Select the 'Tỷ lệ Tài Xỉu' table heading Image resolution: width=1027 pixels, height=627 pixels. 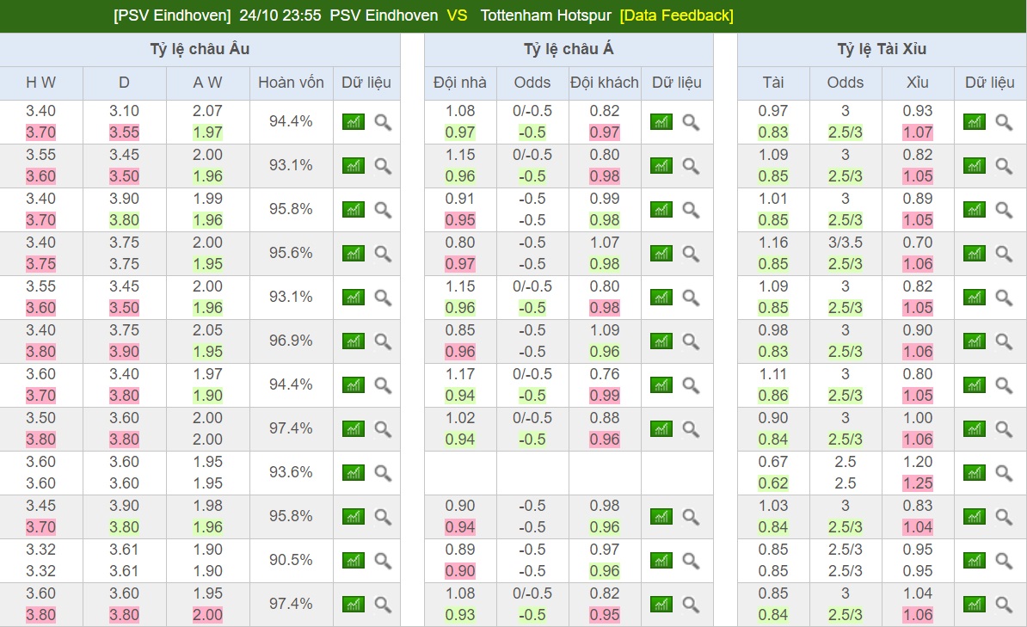pos(882,49)
